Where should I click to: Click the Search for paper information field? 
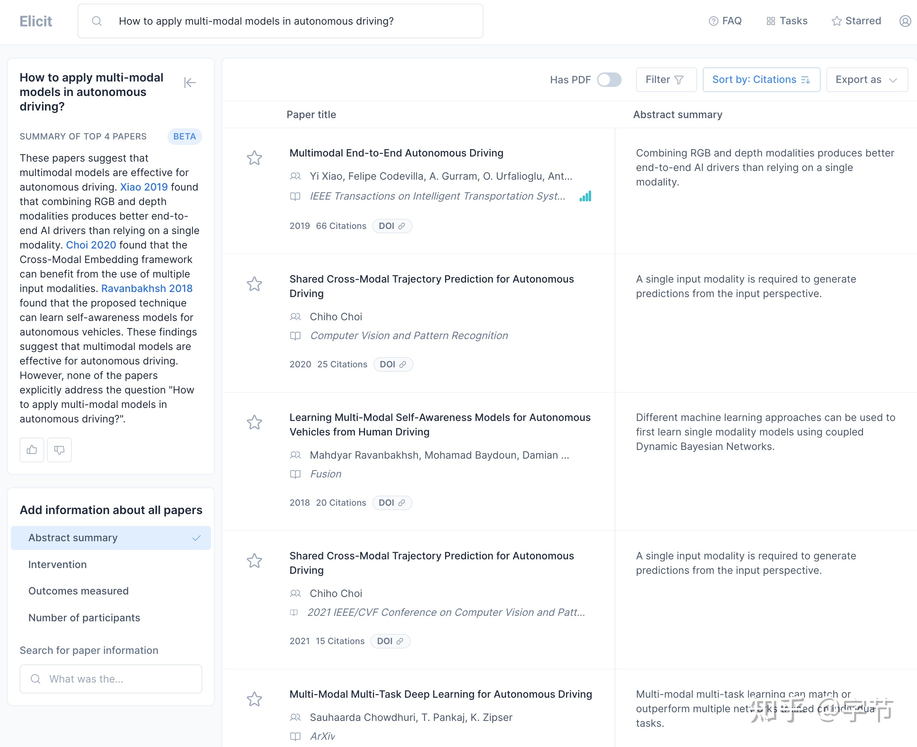click(x=111, y=679)
